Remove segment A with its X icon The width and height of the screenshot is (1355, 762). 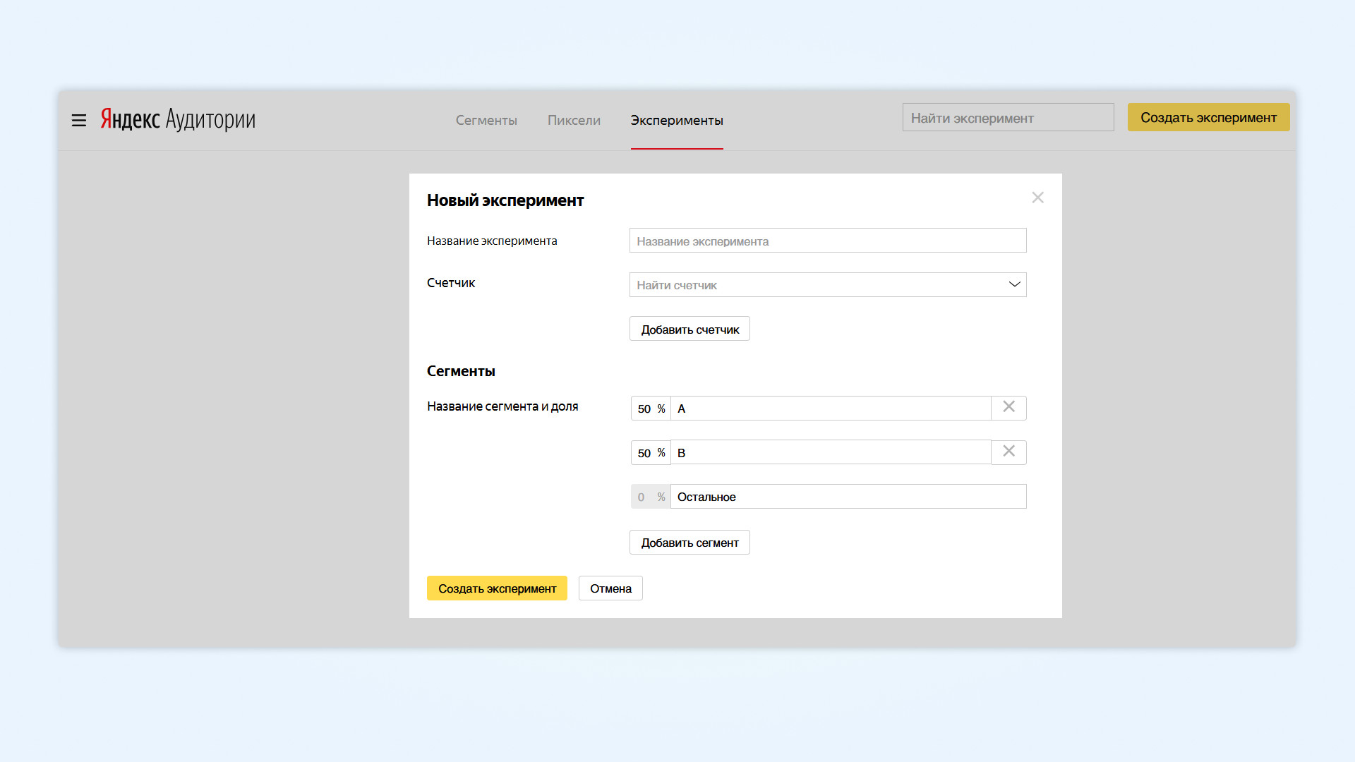tap(1008, 407)
